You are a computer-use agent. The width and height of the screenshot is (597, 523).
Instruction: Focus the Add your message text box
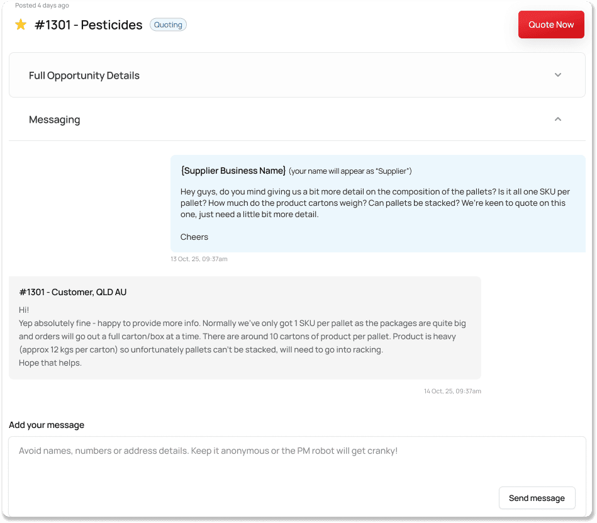pos(297,476)
